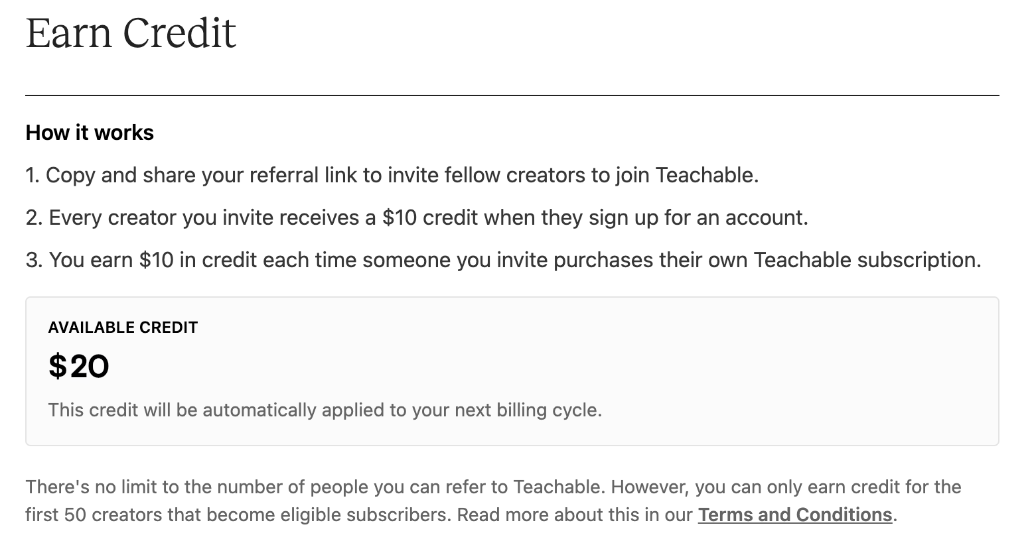Click the step about $10 signup credit
Image resolution: width=1034 pixels, height=545 pixels.
[417, 217]
